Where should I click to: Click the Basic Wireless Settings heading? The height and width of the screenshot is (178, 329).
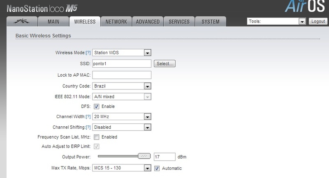click(43, 36)
